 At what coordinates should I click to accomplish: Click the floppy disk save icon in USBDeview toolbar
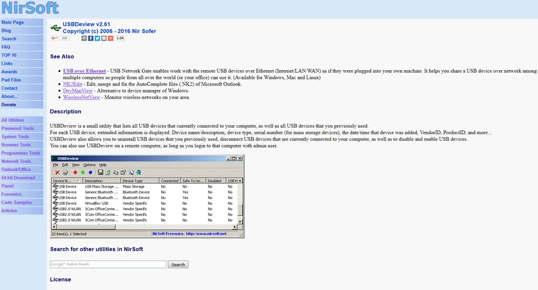pos(100,172)
